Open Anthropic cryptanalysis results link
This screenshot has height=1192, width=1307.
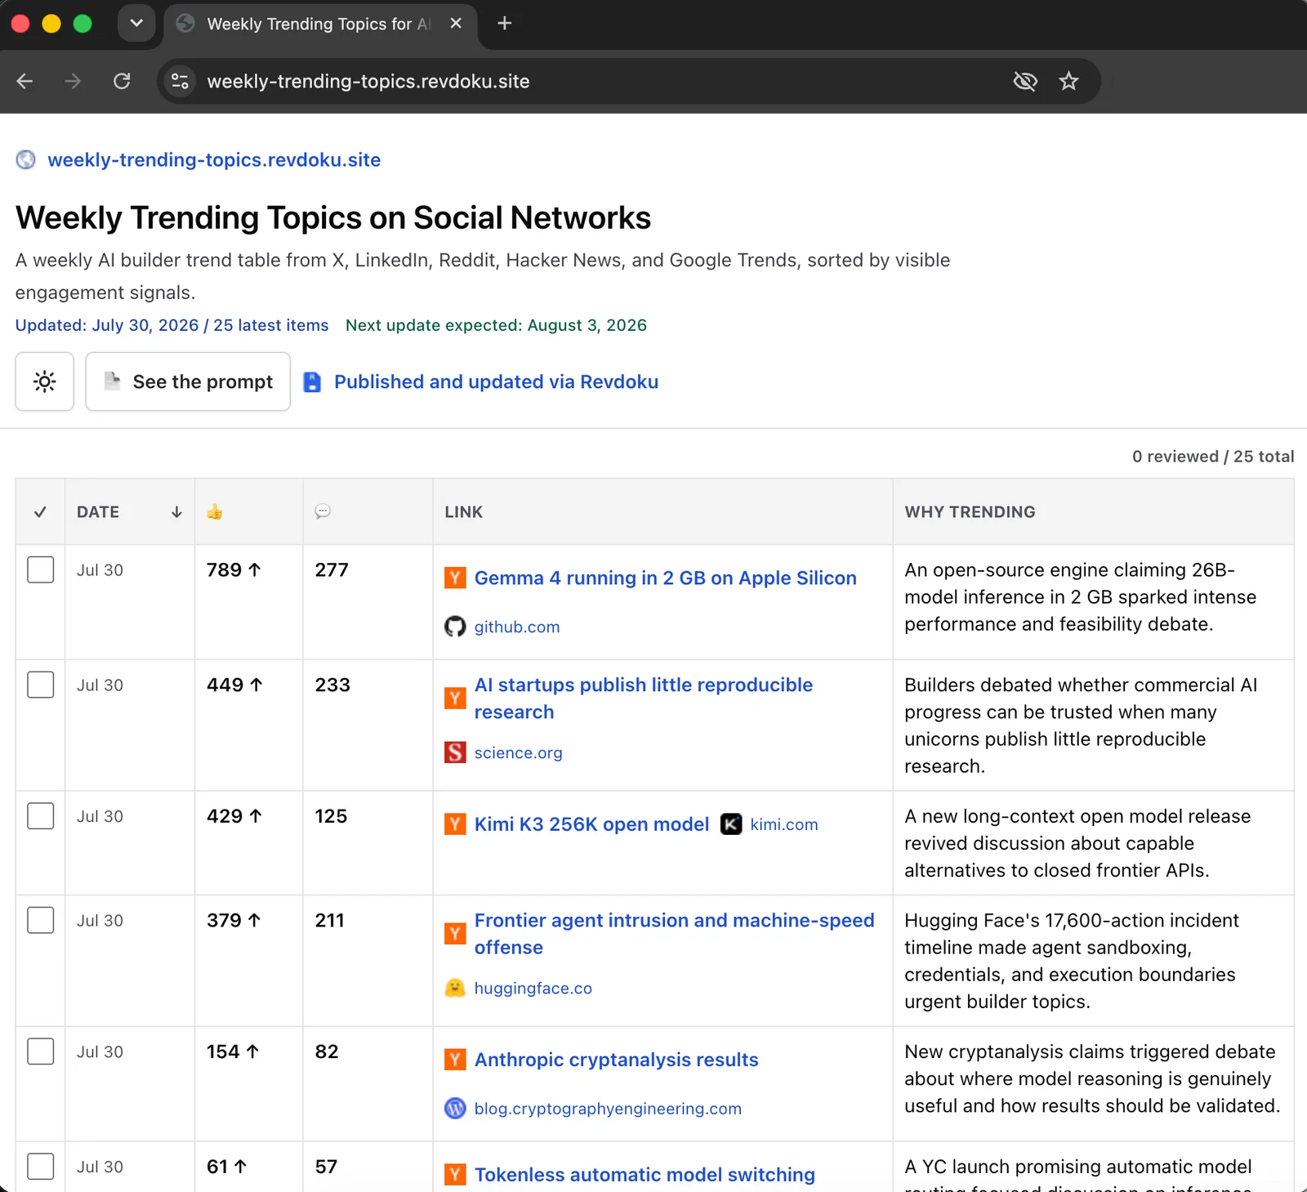[x=616, y=1060]
